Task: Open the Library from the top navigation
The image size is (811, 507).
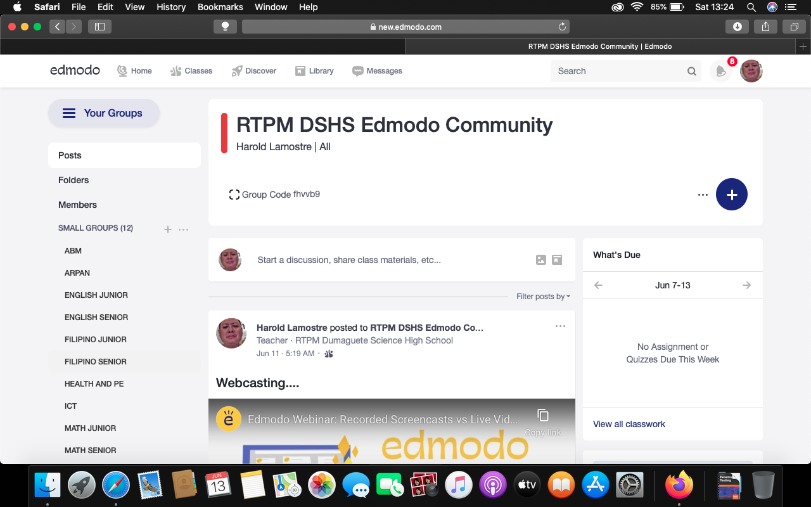Action: pyautogui.click(x=314, y=71)
